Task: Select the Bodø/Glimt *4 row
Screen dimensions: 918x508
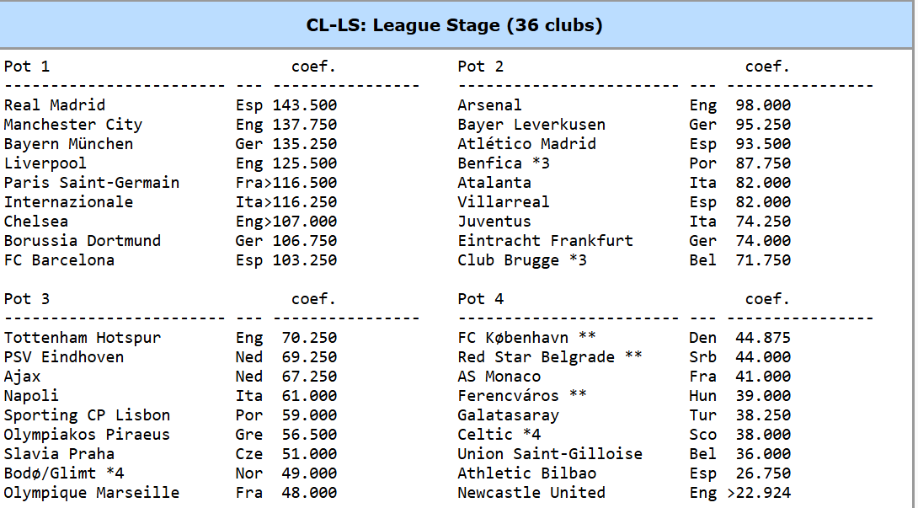Action: pyautogui.click(x=170, y=473)
